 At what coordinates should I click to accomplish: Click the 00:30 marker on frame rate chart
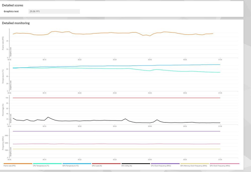tap(115, 60)
